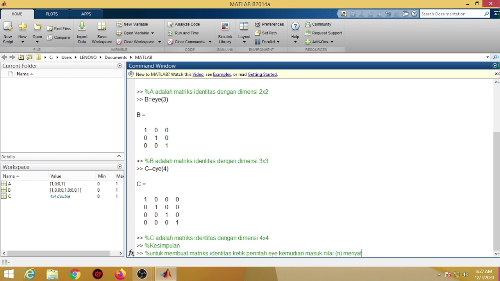Viewport: 500px width, 281px height.
Task: Create a New Script
Action: pos(8,32)
